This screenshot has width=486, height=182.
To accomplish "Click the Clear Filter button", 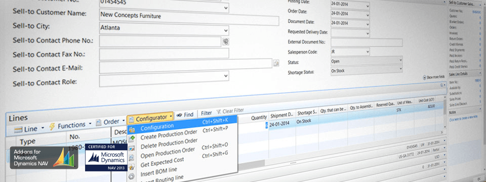I will pyautogui.click(x=230, y=111).
